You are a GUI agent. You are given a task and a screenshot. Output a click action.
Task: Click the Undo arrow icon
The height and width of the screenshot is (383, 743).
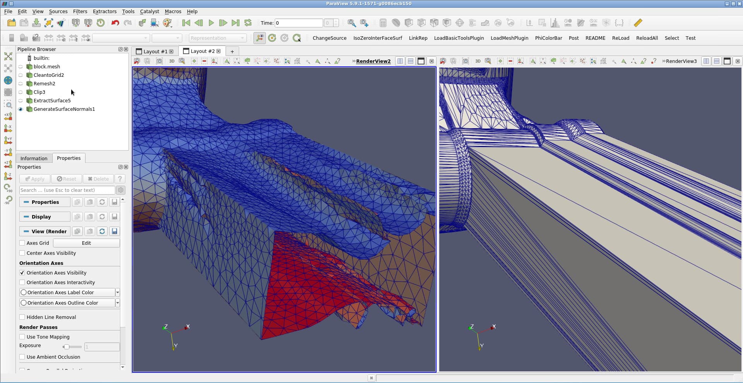(115, 23)
